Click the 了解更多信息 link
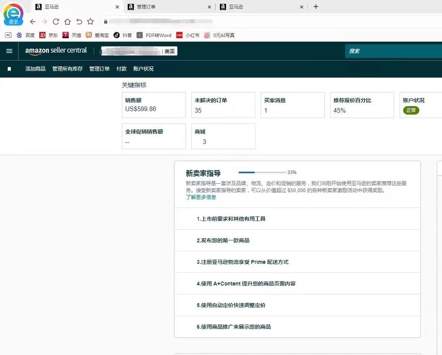 pyautogui.click(x=201, y=197)
